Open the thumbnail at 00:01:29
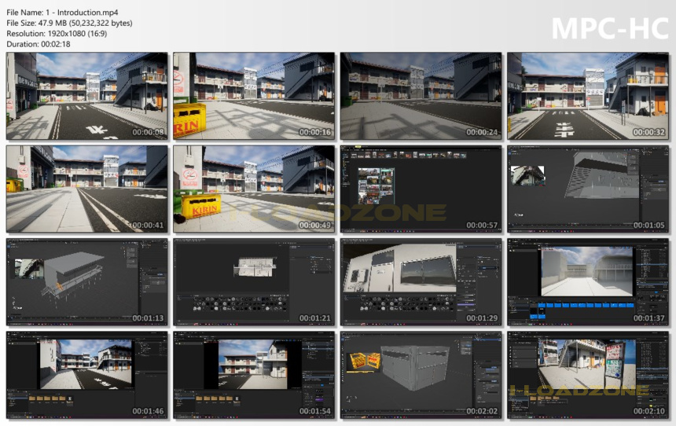 click(x=421, y=282)
